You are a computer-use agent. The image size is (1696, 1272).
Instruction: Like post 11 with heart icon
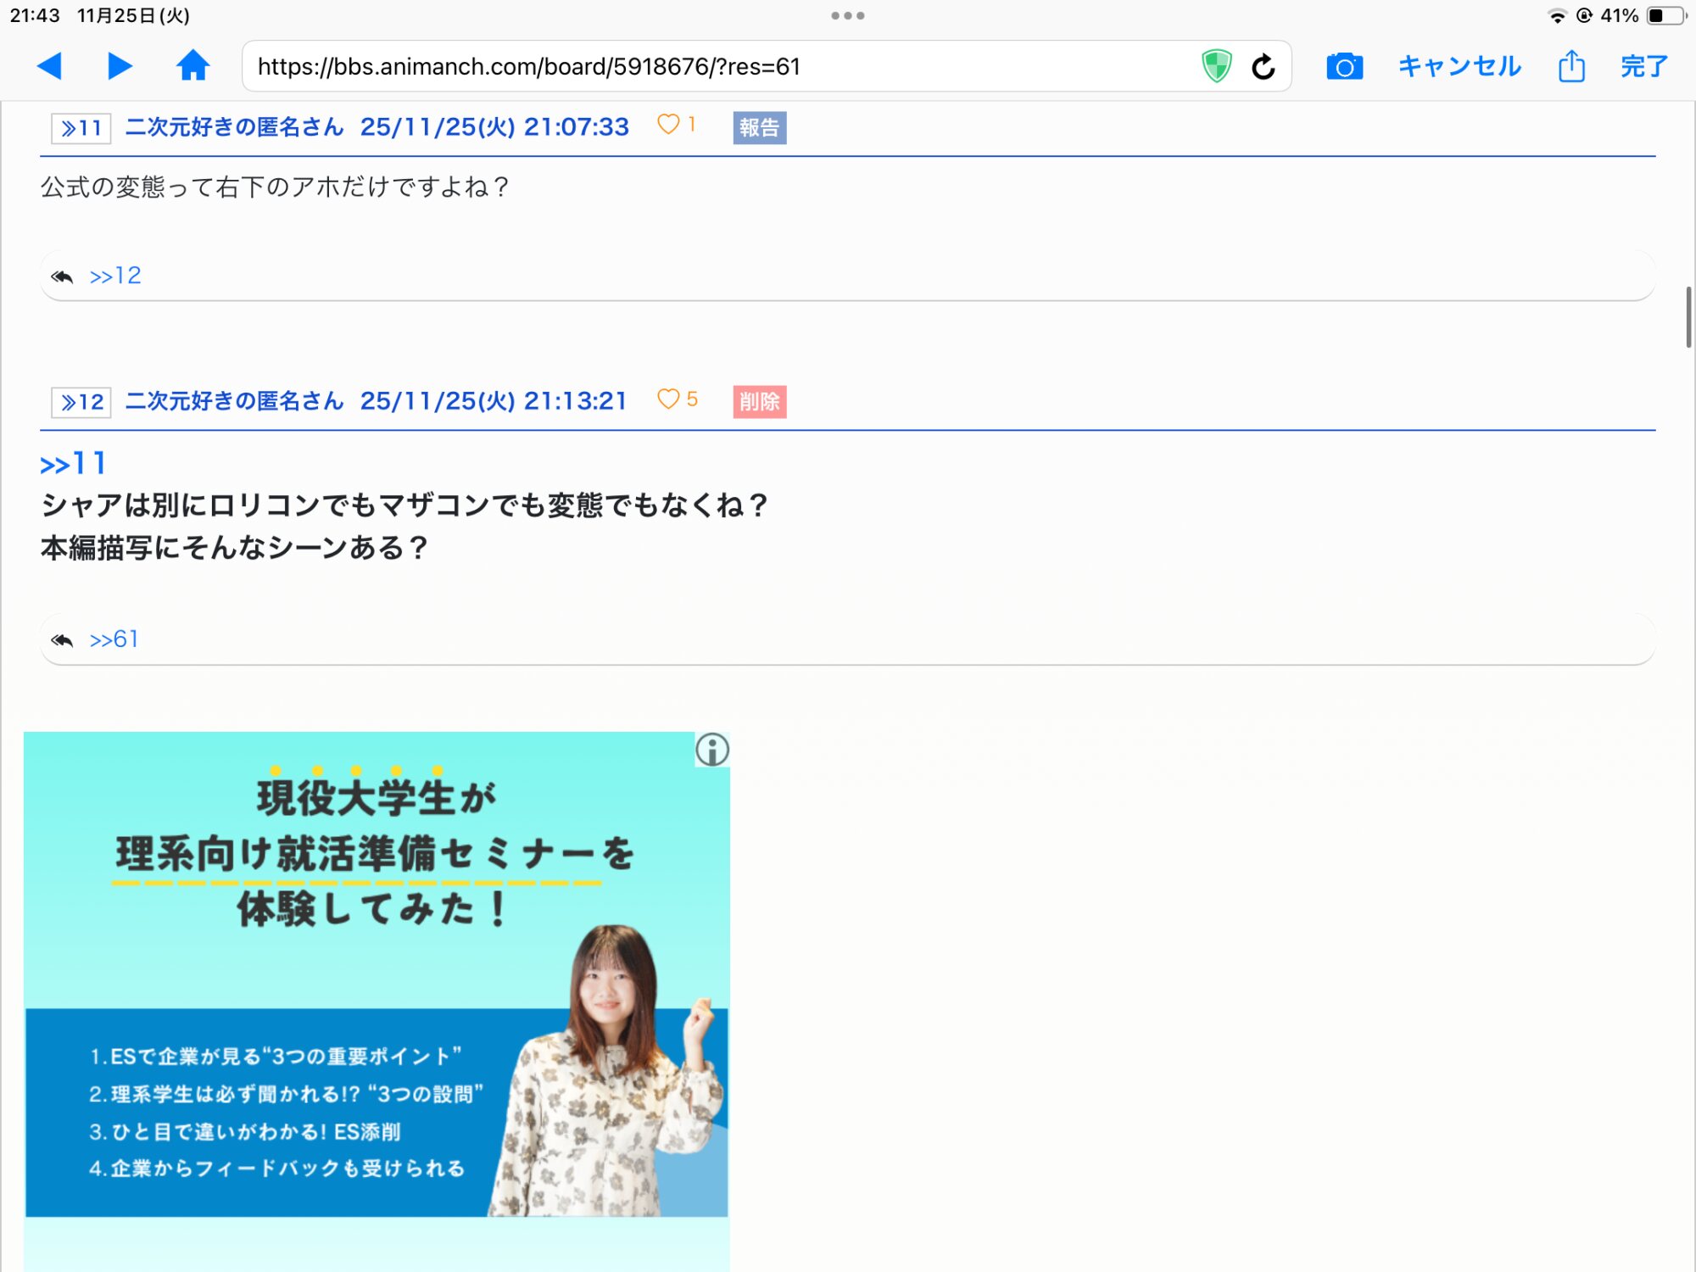coord(668,125)
